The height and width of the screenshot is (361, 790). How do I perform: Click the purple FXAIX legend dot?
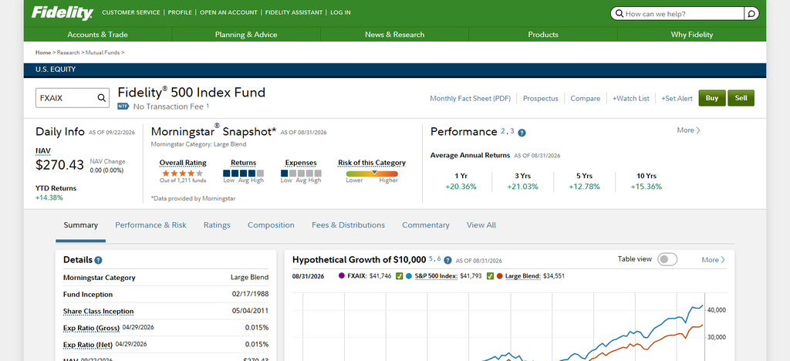342,276
